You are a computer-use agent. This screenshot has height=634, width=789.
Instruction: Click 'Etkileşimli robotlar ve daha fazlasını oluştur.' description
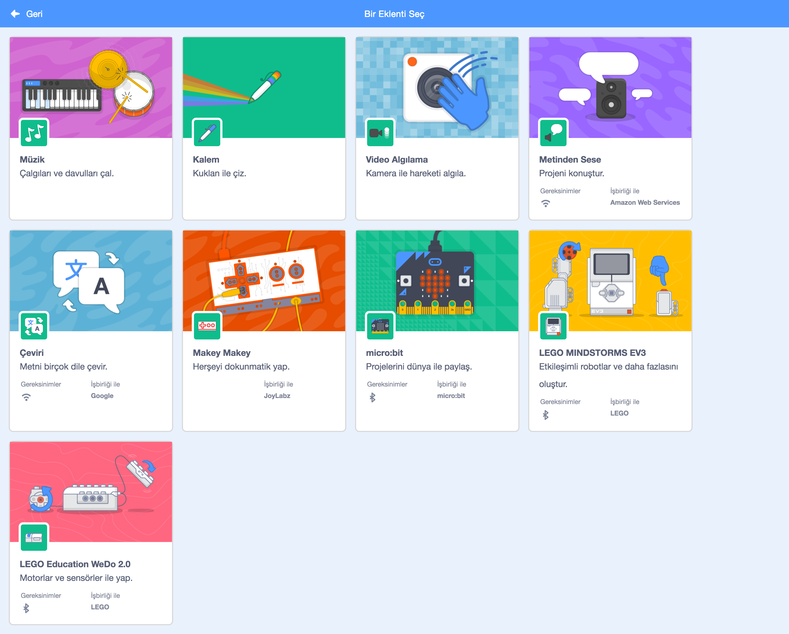(x=608, y=376)
